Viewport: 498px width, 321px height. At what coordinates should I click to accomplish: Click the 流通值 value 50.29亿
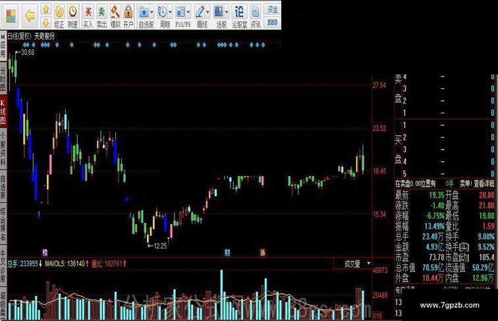pyautogui.click(x=483, y=268)
